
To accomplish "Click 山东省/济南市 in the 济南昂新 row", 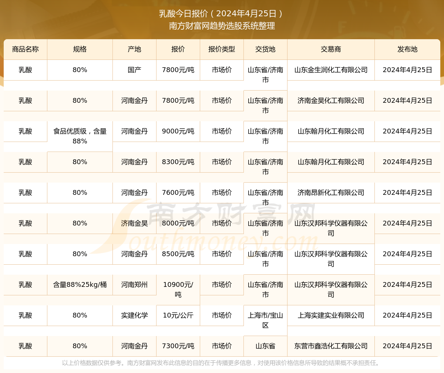I will tap(265, 197).
